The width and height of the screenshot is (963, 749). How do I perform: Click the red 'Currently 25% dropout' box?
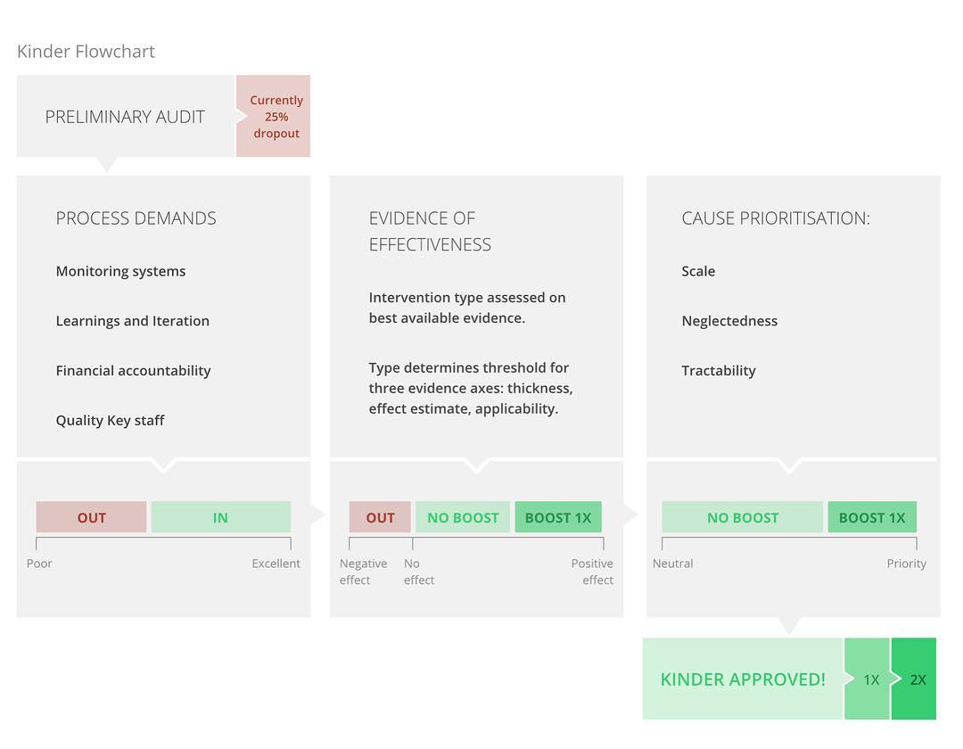274,117
